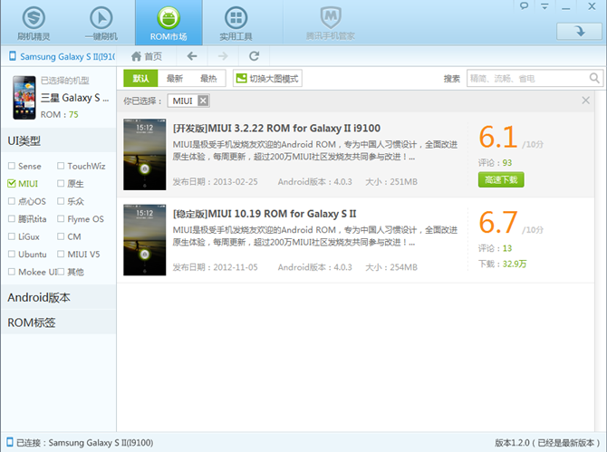Check the Sense UI type
The height and width of the screenshot is (452, 607).
coord(12,166)
